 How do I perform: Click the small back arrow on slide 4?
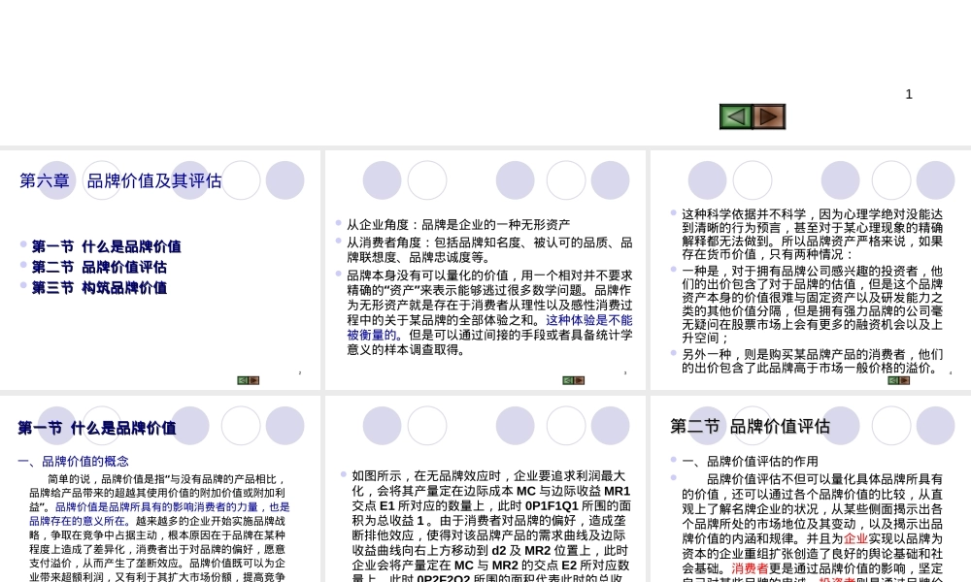pyautogui.click(x=893, y=380)
